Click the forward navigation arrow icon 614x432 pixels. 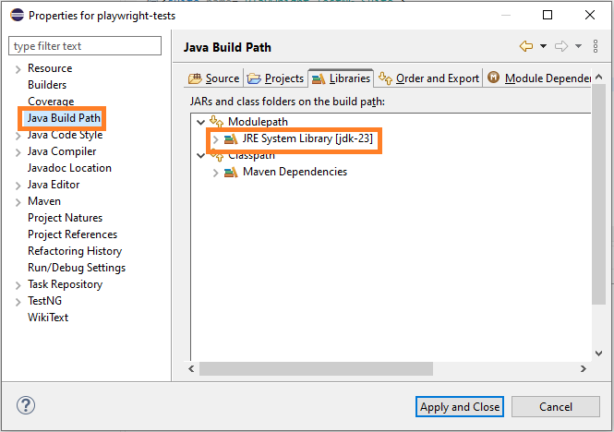tap(560, 46)
